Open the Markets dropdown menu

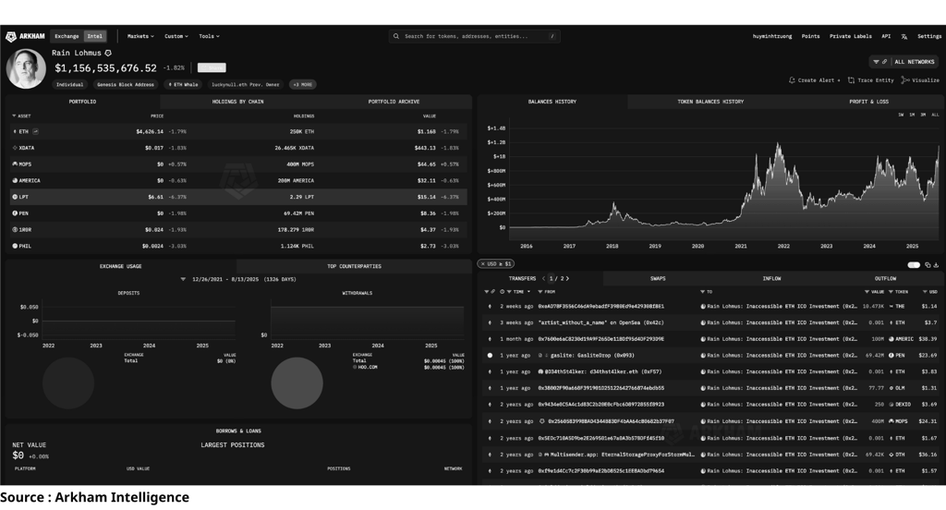point(140,36)
